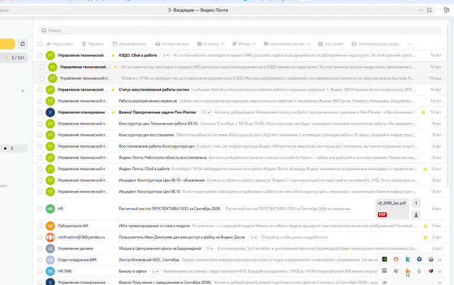Open the v8_2099_2ac.pdf attachment preview
Image resolution: width=454 pixels, height=285 pixels.
[x=392, y=209]
